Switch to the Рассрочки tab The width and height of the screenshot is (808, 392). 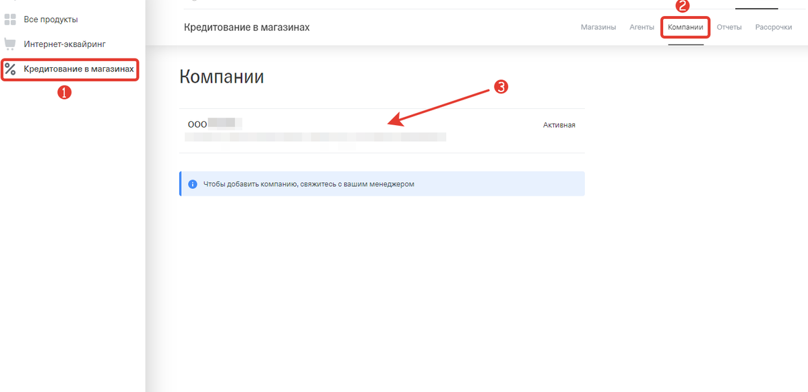(x=774, y=28)
